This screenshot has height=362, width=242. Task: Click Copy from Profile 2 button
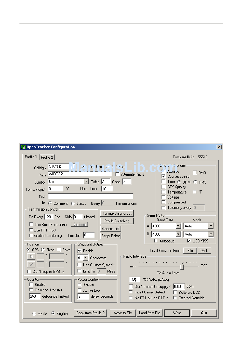click(x=90, y=313)
